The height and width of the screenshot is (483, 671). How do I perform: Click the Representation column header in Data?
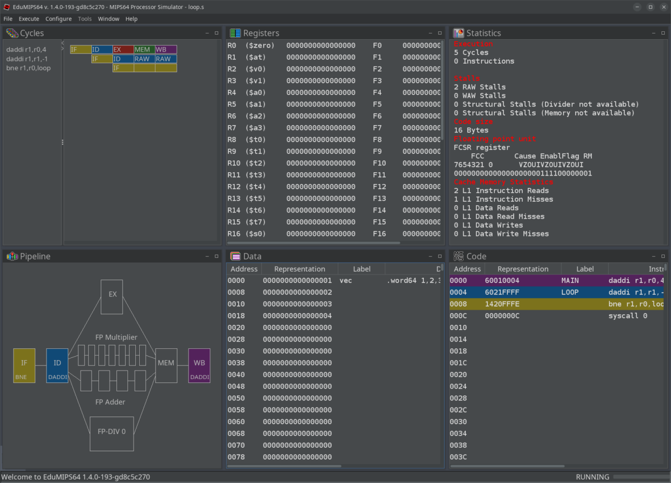point(300,269)
